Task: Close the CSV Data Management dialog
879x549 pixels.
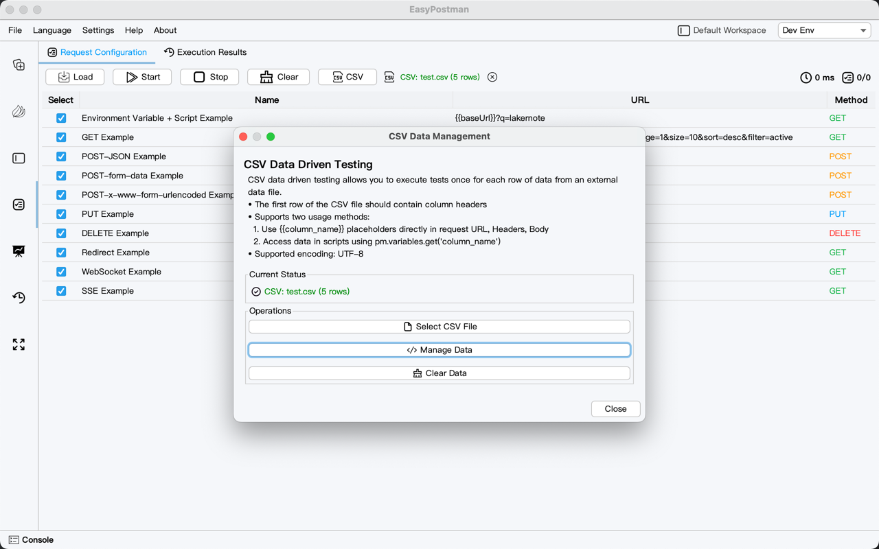Action: 616,409
